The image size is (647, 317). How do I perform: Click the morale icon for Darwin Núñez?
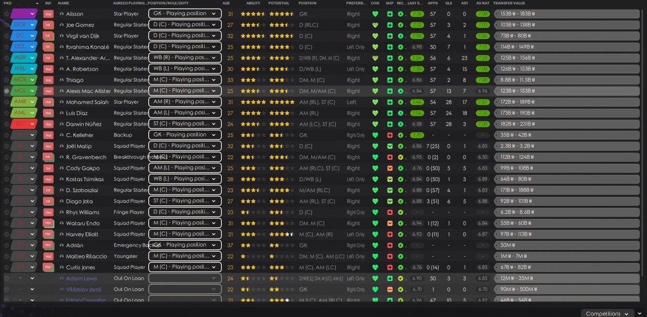[x=400, y=124]
